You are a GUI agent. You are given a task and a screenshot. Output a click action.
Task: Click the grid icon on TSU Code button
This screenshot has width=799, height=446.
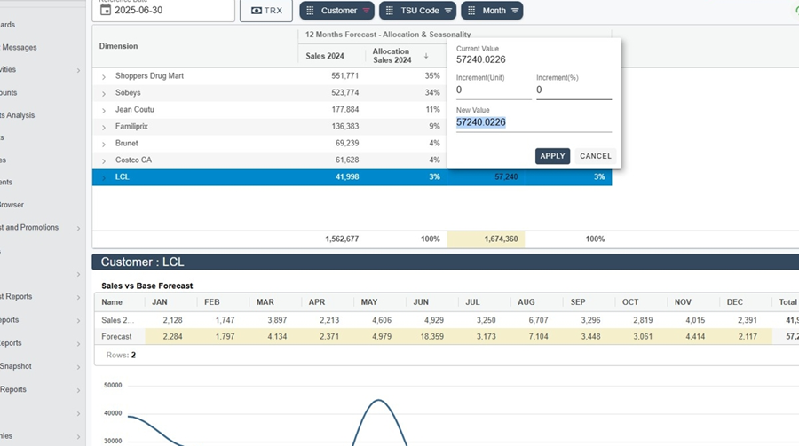(x=390, y=10)
